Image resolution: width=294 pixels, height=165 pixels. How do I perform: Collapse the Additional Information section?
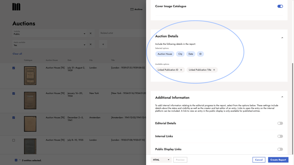pos(282,97)
